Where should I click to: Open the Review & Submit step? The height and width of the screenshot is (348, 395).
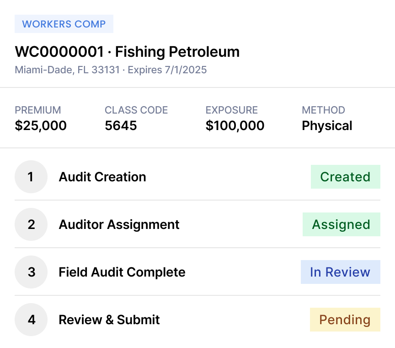[197, 320]
